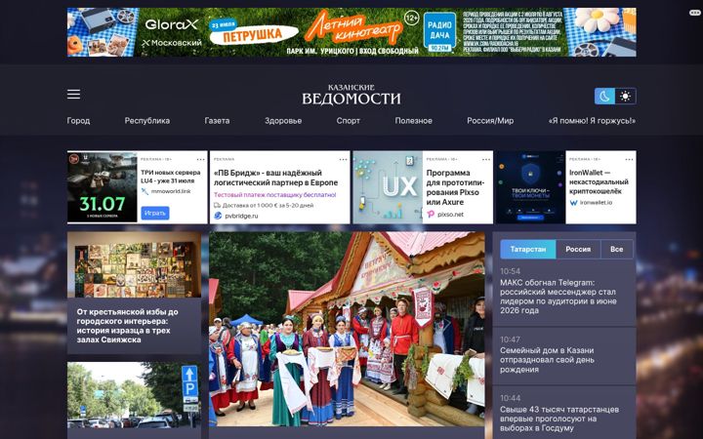Click the mmoworld.link favicon icon

(145, 191)
